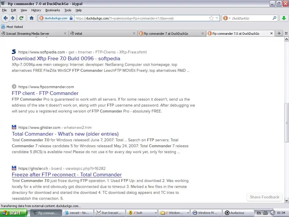289x217 pixels.
Task: Open a new tab with plus button
Action: pos(279,33)
